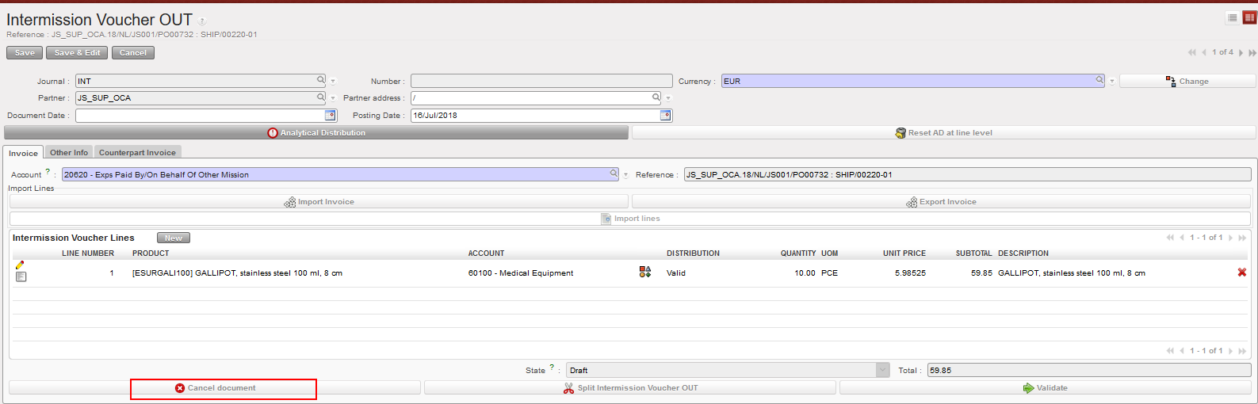Go to next page of voucher lines, top pager
This screenshot has height=404, width=1258.
[1230, 238]
